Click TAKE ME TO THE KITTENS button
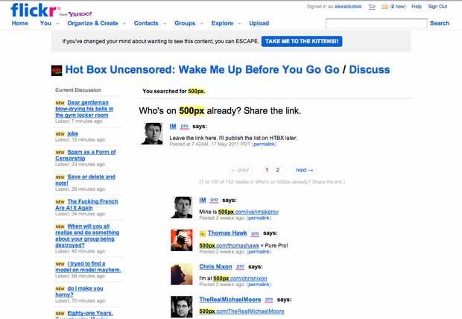 (x=302, y=41)
